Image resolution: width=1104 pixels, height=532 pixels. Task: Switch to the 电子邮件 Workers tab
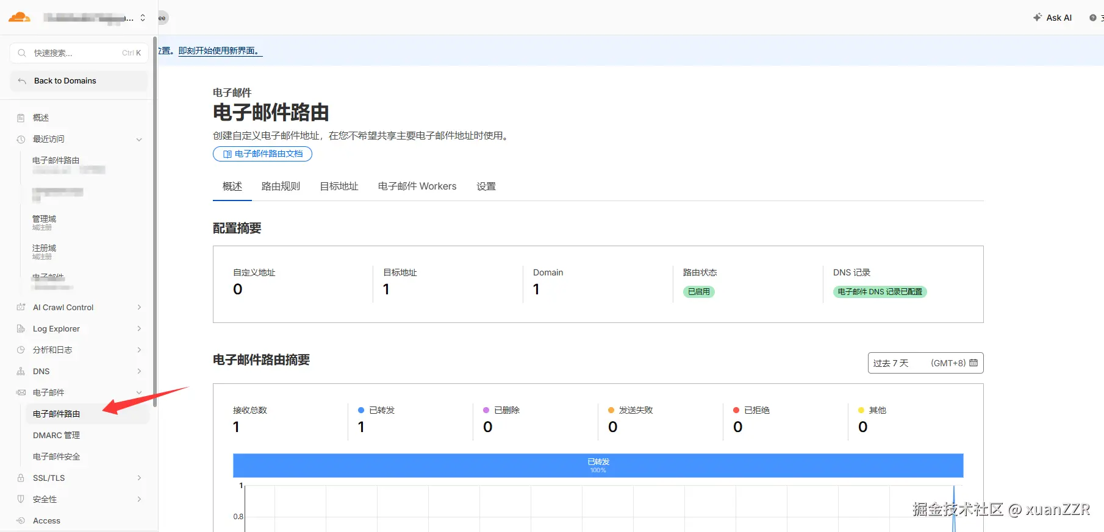(x=417, y=186)
